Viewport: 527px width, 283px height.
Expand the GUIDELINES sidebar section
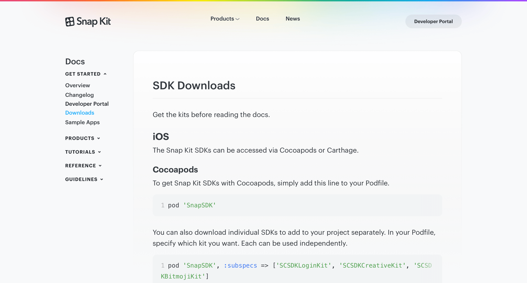(x=84, y=179)
